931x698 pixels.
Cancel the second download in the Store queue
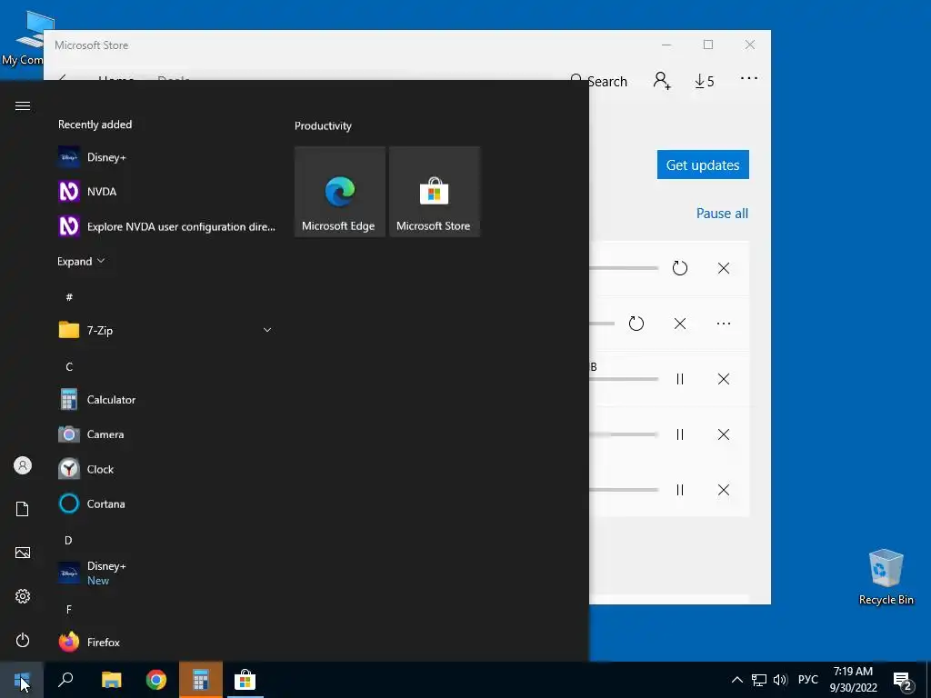[680, 324]
